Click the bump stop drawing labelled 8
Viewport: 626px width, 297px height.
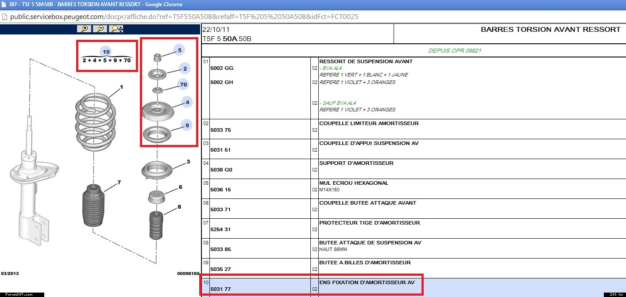[x=155, y=225]
